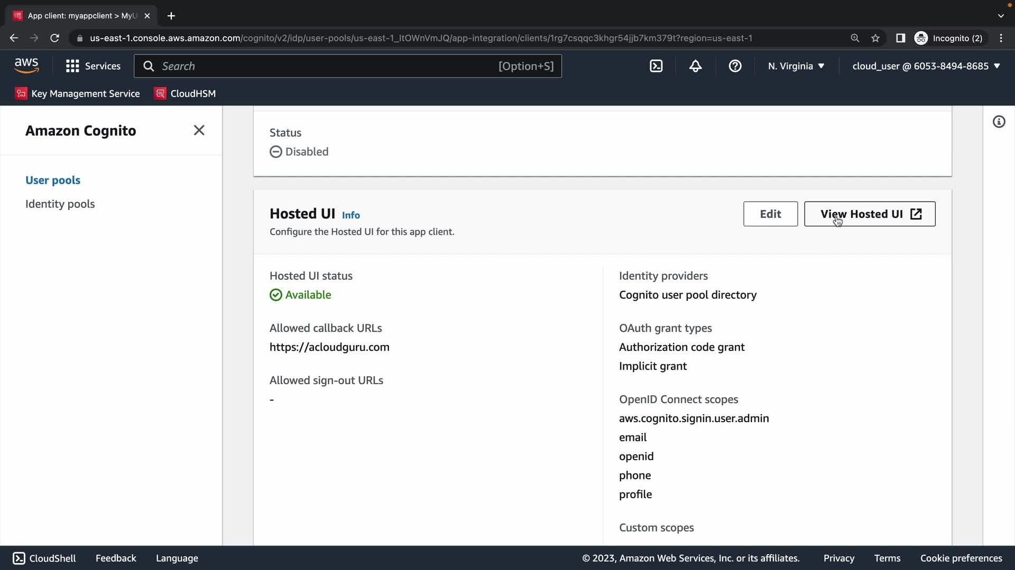The height and width of the screenshot is (570, 1015).
Task: Select User pools in sidebar
Action: [53, 180]
